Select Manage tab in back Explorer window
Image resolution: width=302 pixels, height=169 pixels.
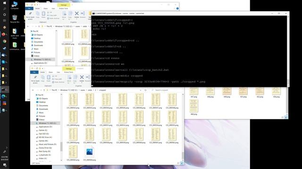click(x=64, y=5)
